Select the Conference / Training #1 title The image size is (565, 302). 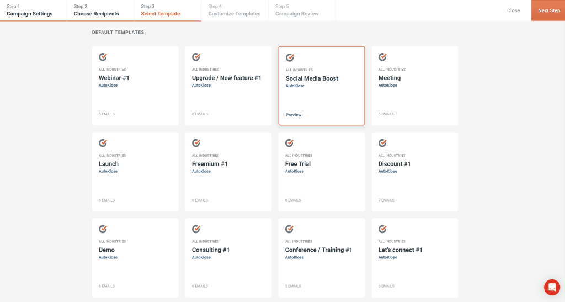coord(318,250)
